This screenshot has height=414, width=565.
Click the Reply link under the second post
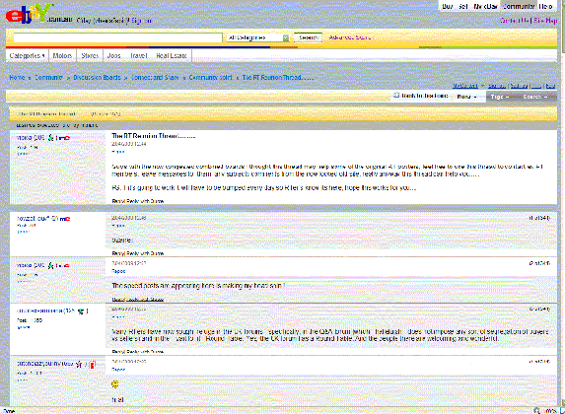click(x=117, y=253)
